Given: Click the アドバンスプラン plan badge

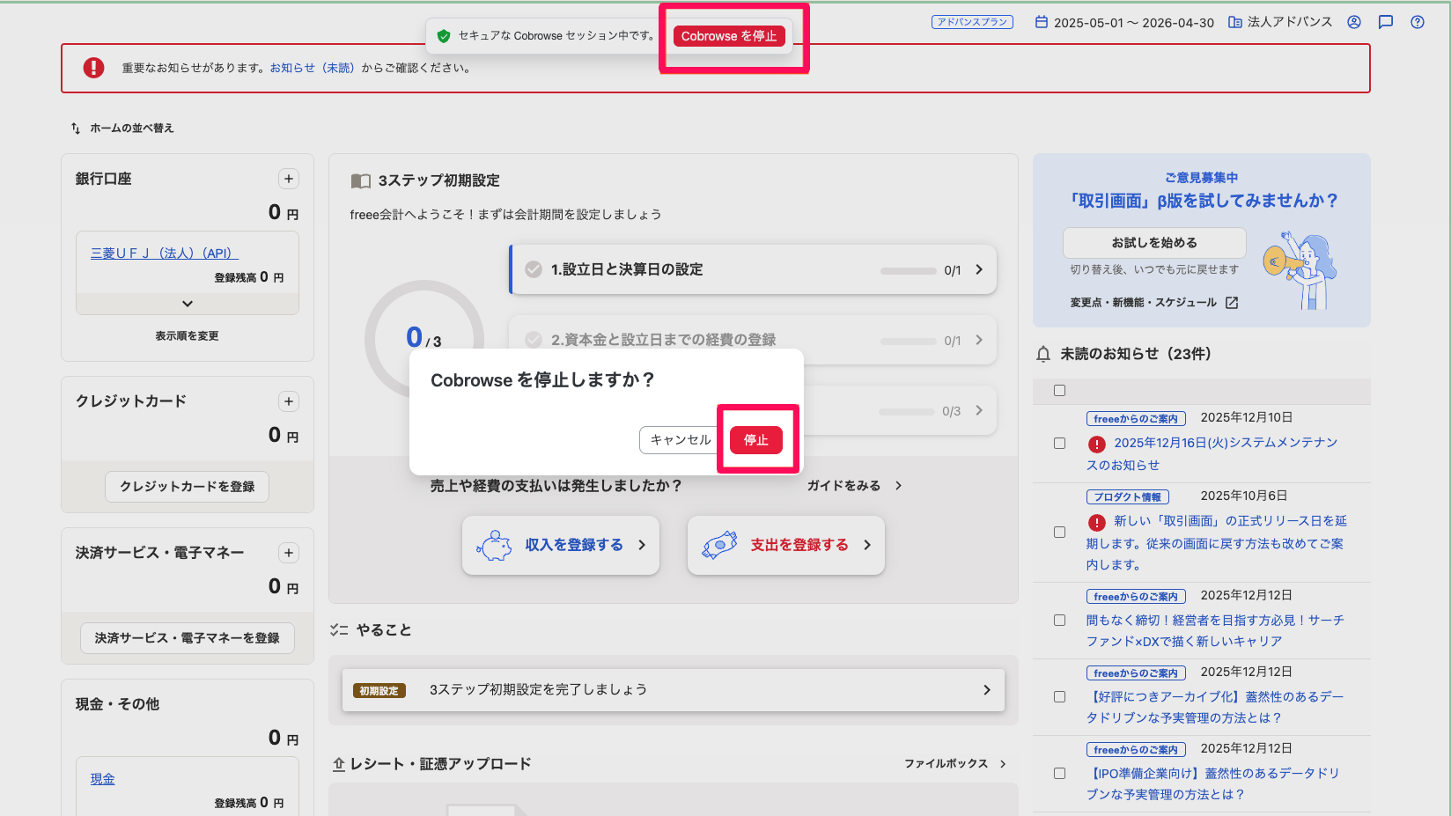Looking at the screenshot, I should click(x=972, y=22).
